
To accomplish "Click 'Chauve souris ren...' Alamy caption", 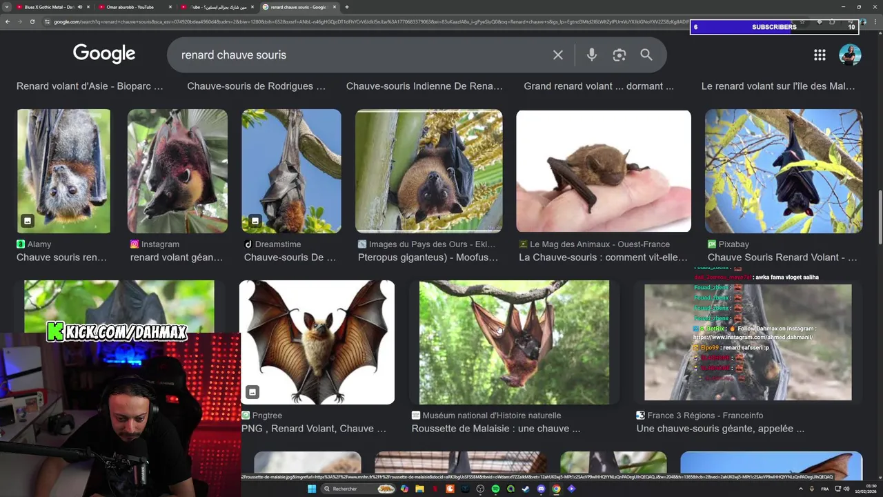I will pyautogui.click(x=61, y=257).
